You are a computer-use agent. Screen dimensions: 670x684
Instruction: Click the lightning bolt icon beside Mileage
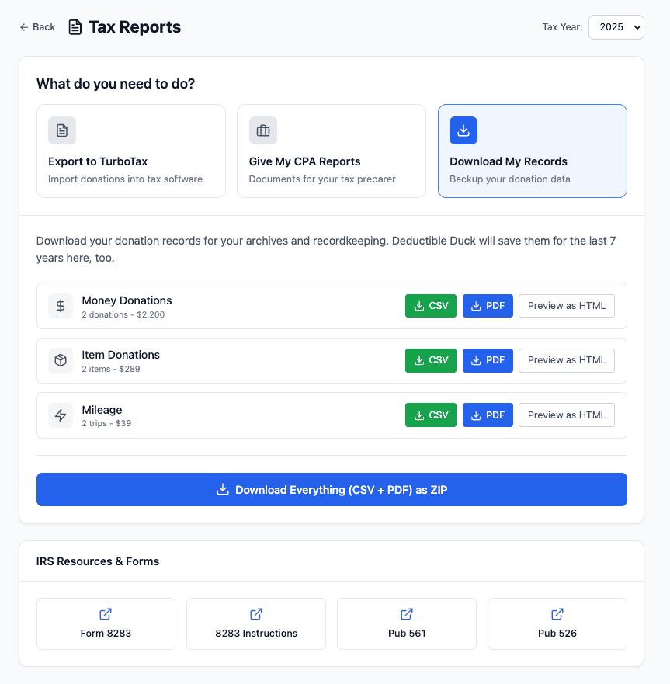[61, 415]
